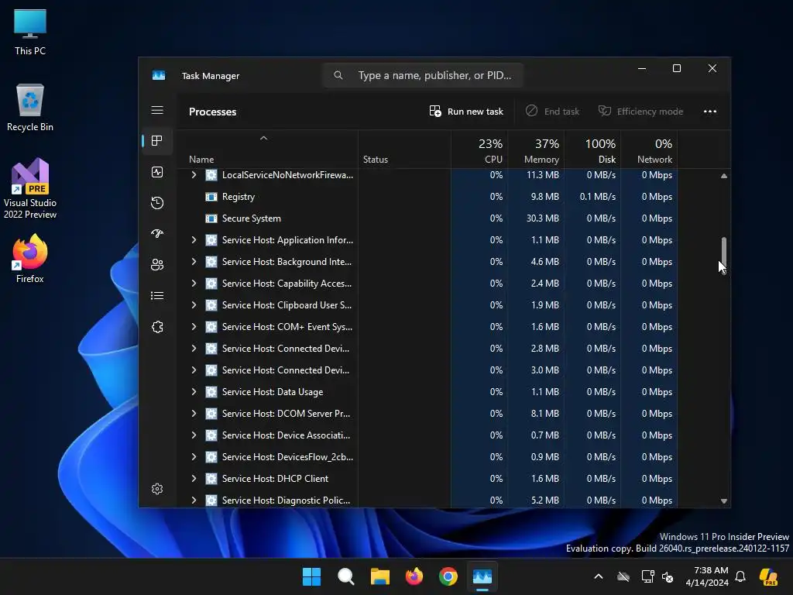Screen dimensions: 793x595
Task: Open taskbar Search icon
Action: click(346, 576)
